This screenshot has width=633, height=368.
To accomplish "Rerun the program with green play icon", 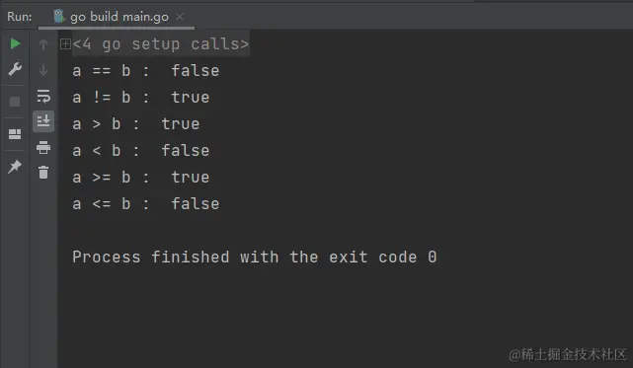I will point(15,43).
